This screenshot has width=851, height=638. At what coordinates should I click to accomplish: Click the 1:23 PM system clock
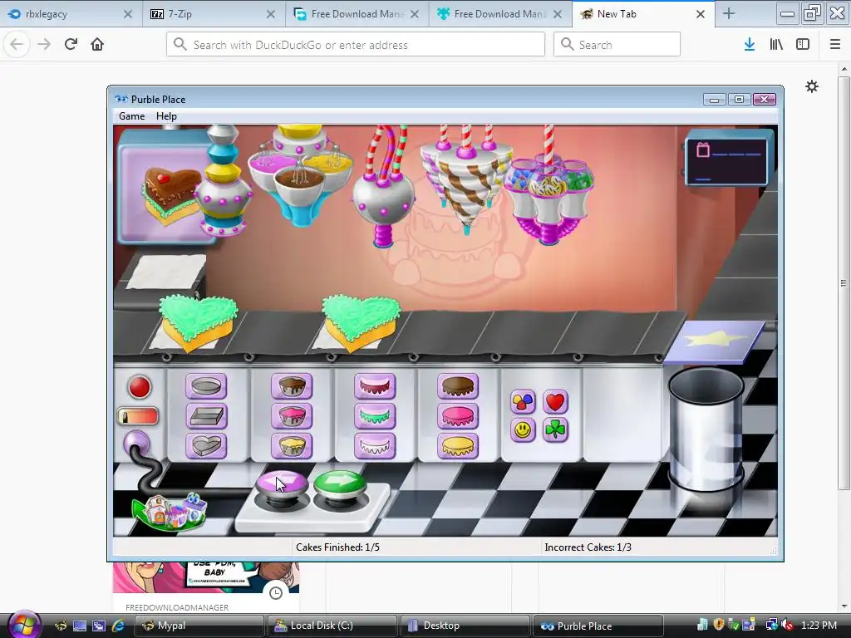click(819, 626)
